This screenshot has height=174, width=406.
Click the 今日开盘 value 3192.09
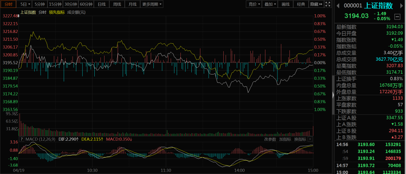click(394, 33)
